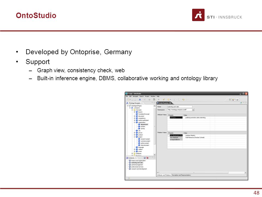Click the red icon in Instances toolbar

[x=147, y=158]
